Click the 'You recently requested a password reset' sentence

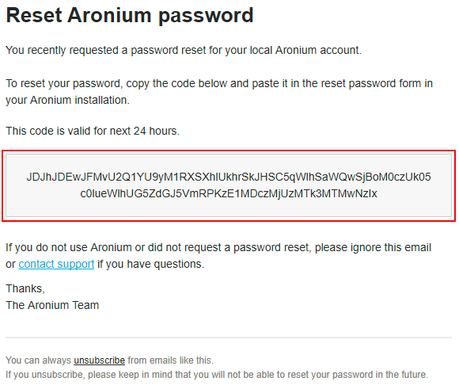(184, 50)
